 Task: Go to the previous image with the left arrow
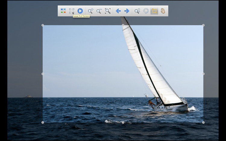118,11
